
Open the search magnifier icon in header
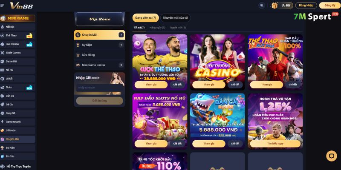(262, 6)
